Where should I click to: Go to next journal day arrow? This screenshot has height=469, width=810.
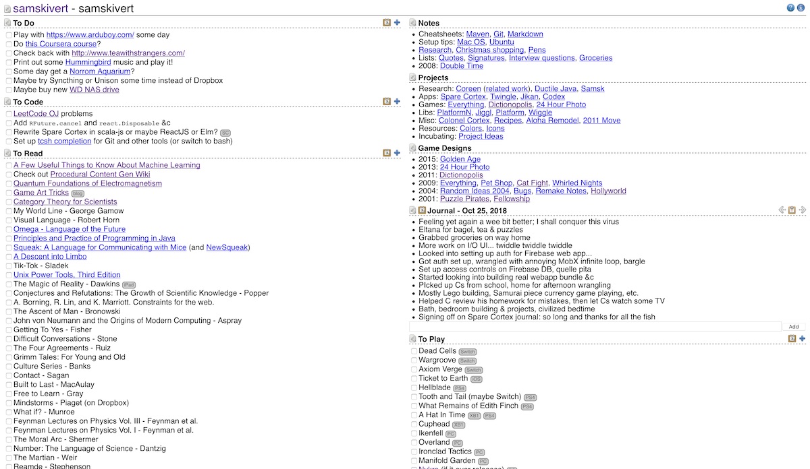pyautogui.click(x=803, y=210)
